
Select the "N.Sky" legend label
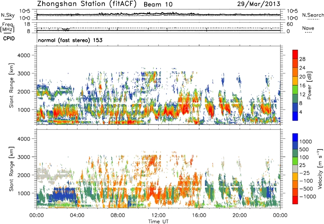click(8, 15)
